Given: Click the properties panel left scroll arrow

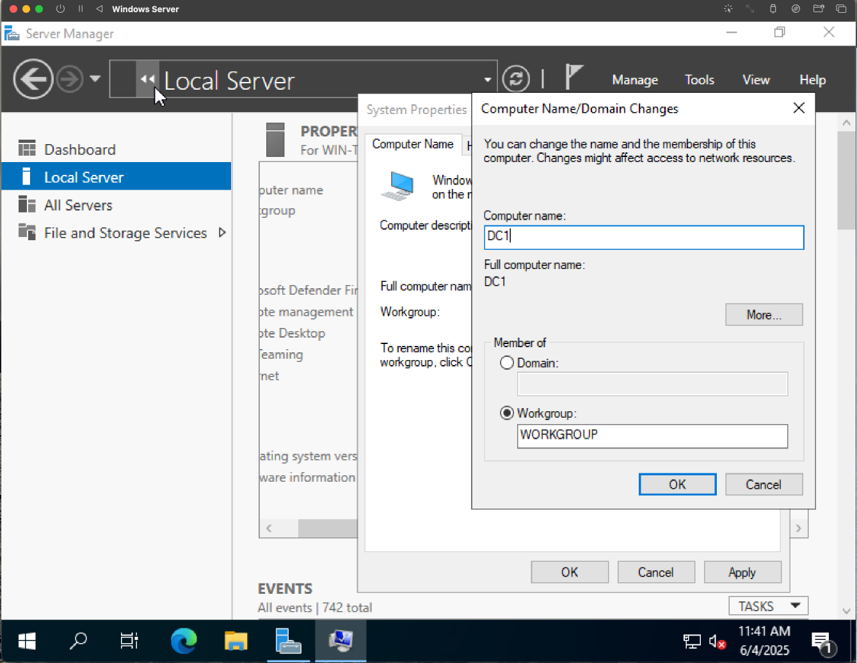Looking at the screenshot, I should pyautogui.click(x=269, y=528).
